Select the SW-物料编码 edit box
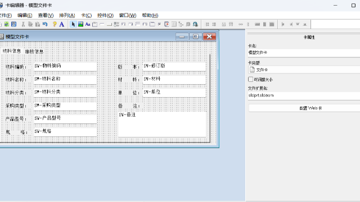The image size is (360, 202). pyautogui.click(x=65, y=66)
